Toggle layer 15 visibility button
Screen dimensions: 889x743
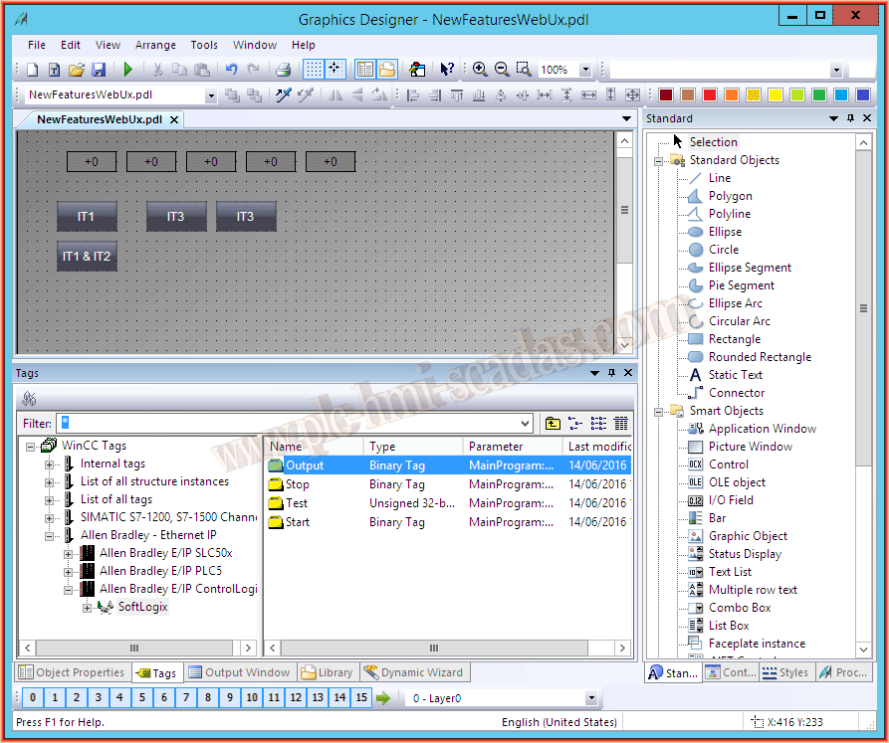pos(361,698)
